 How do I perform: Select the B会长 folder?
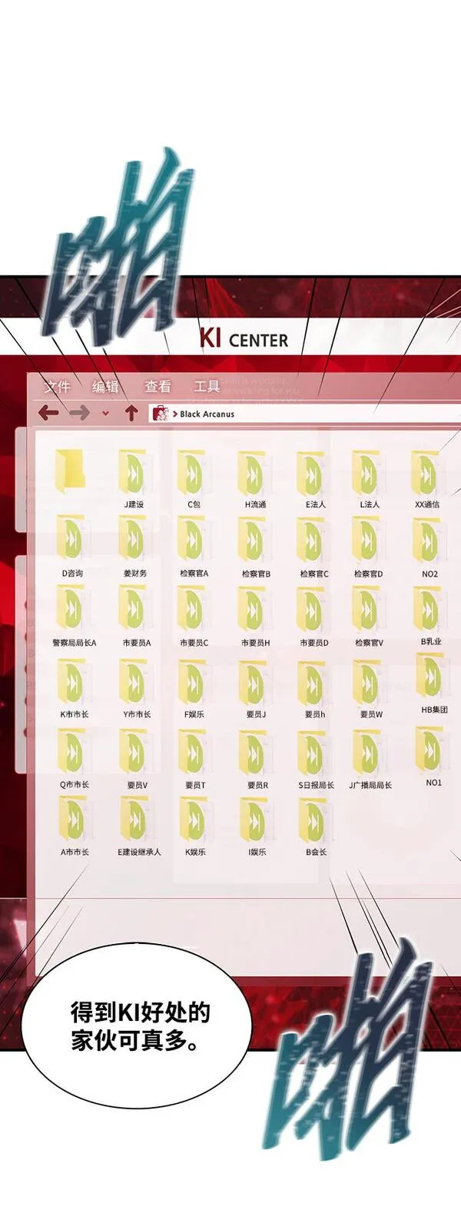coord(315,822)
